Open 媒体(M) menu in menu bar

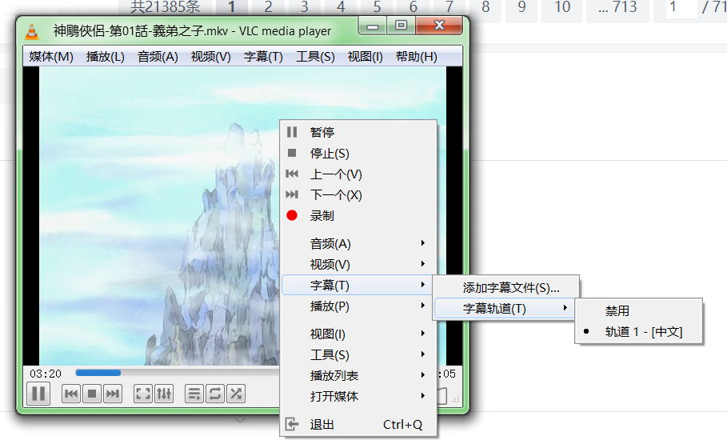pos(51,57)
